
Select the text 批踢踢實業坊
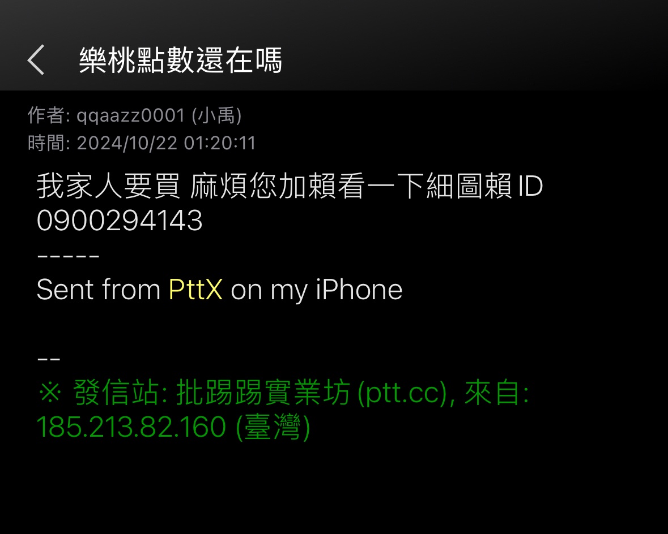pyautogui.click(x=263, y=392)
